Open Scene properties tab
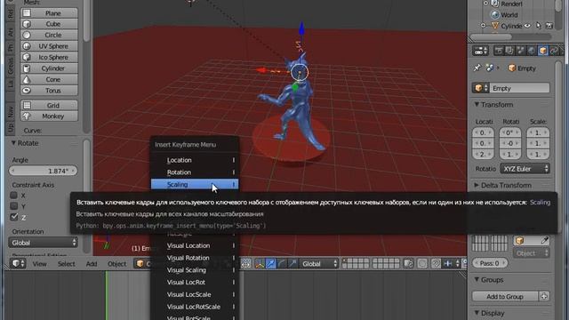 click(520, 51)
